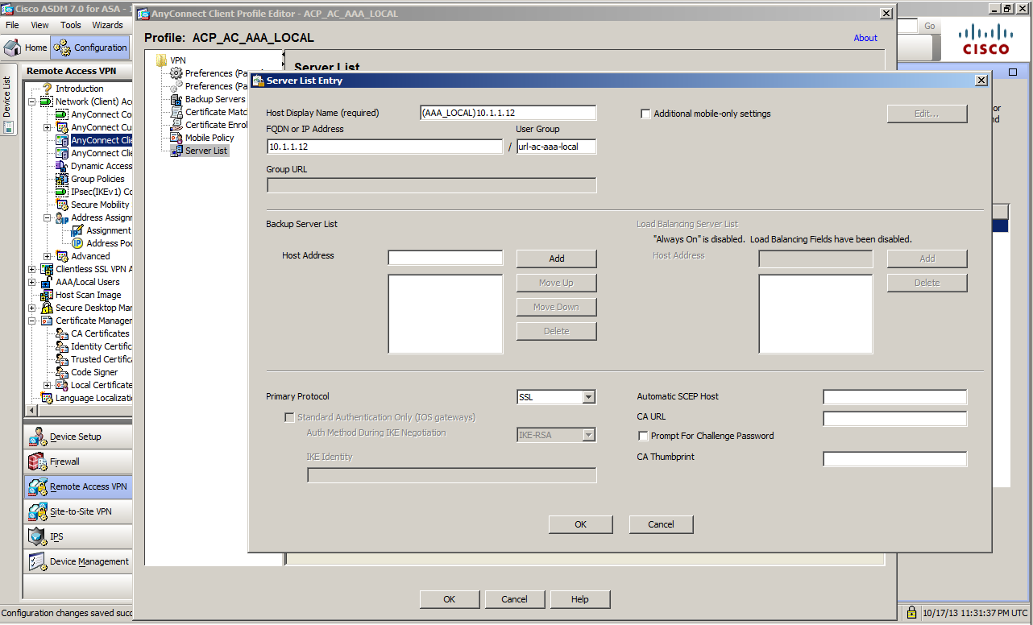1033x625 pixels.
Task: Open the IPS section icon
Action: click(x=37, y=536)
